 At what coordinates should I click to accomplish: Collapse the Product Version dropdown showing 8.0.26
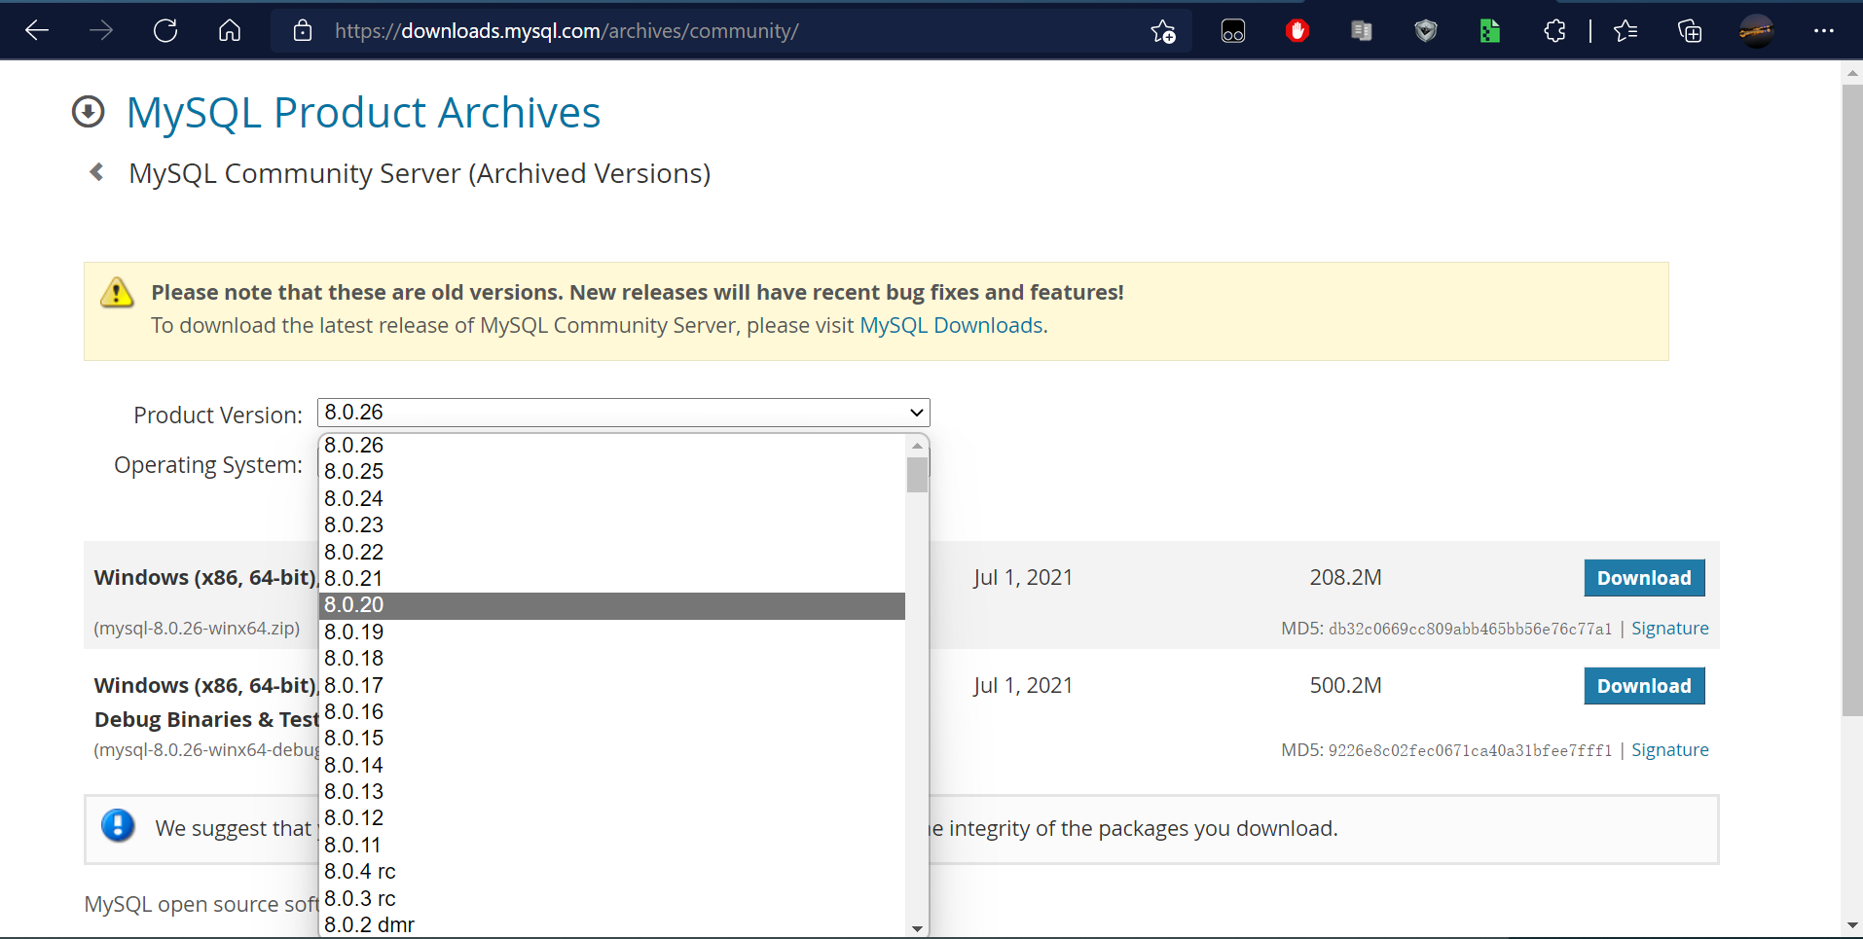[x=623, y=413]
